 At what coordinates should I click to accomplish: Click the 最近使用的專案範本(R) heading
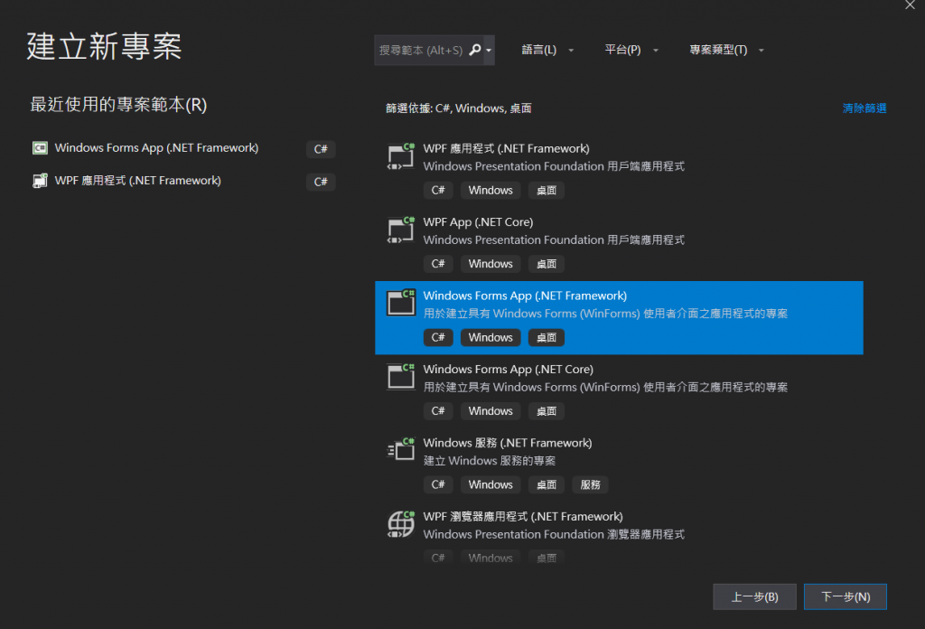[118, 105]
